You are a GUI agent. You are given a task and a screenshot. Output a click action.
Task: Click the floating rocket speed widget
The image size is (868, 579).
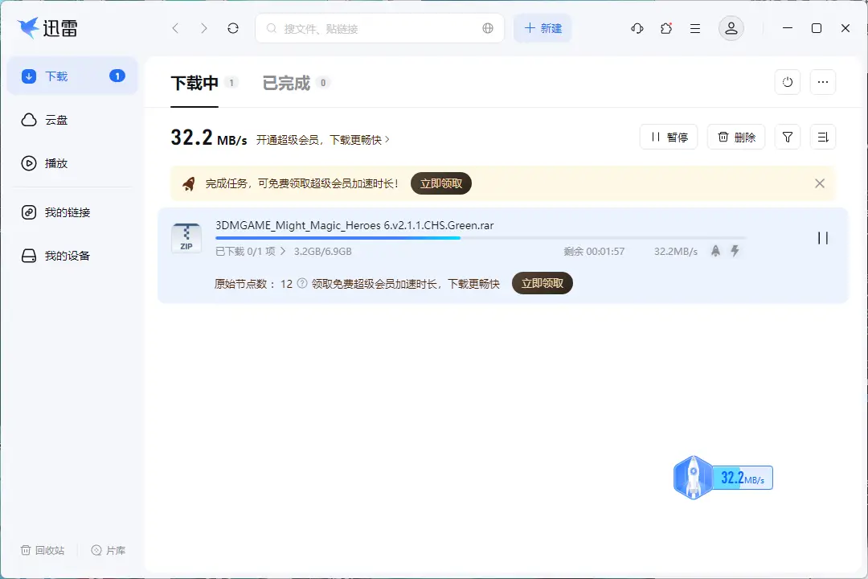tap(723, 478)
